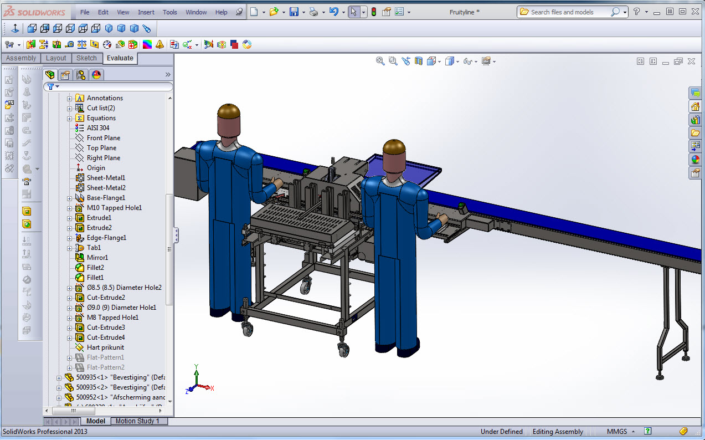Click the Print icon
705x440 pixels.
point(313,12)
